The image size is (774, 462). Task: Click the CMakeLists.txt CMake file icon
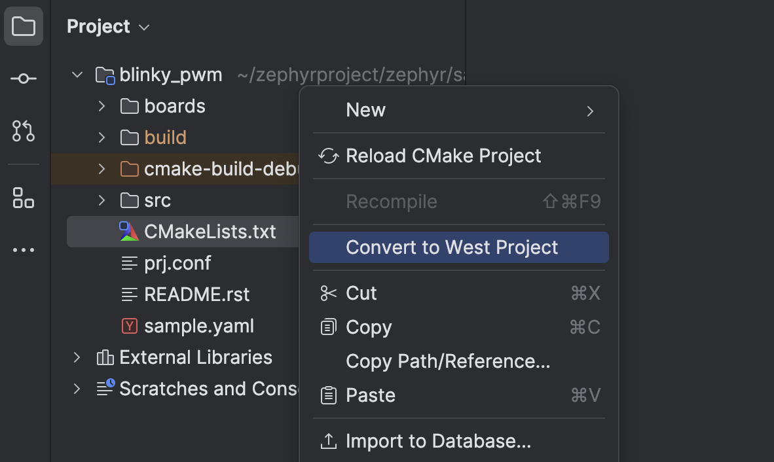129,231
